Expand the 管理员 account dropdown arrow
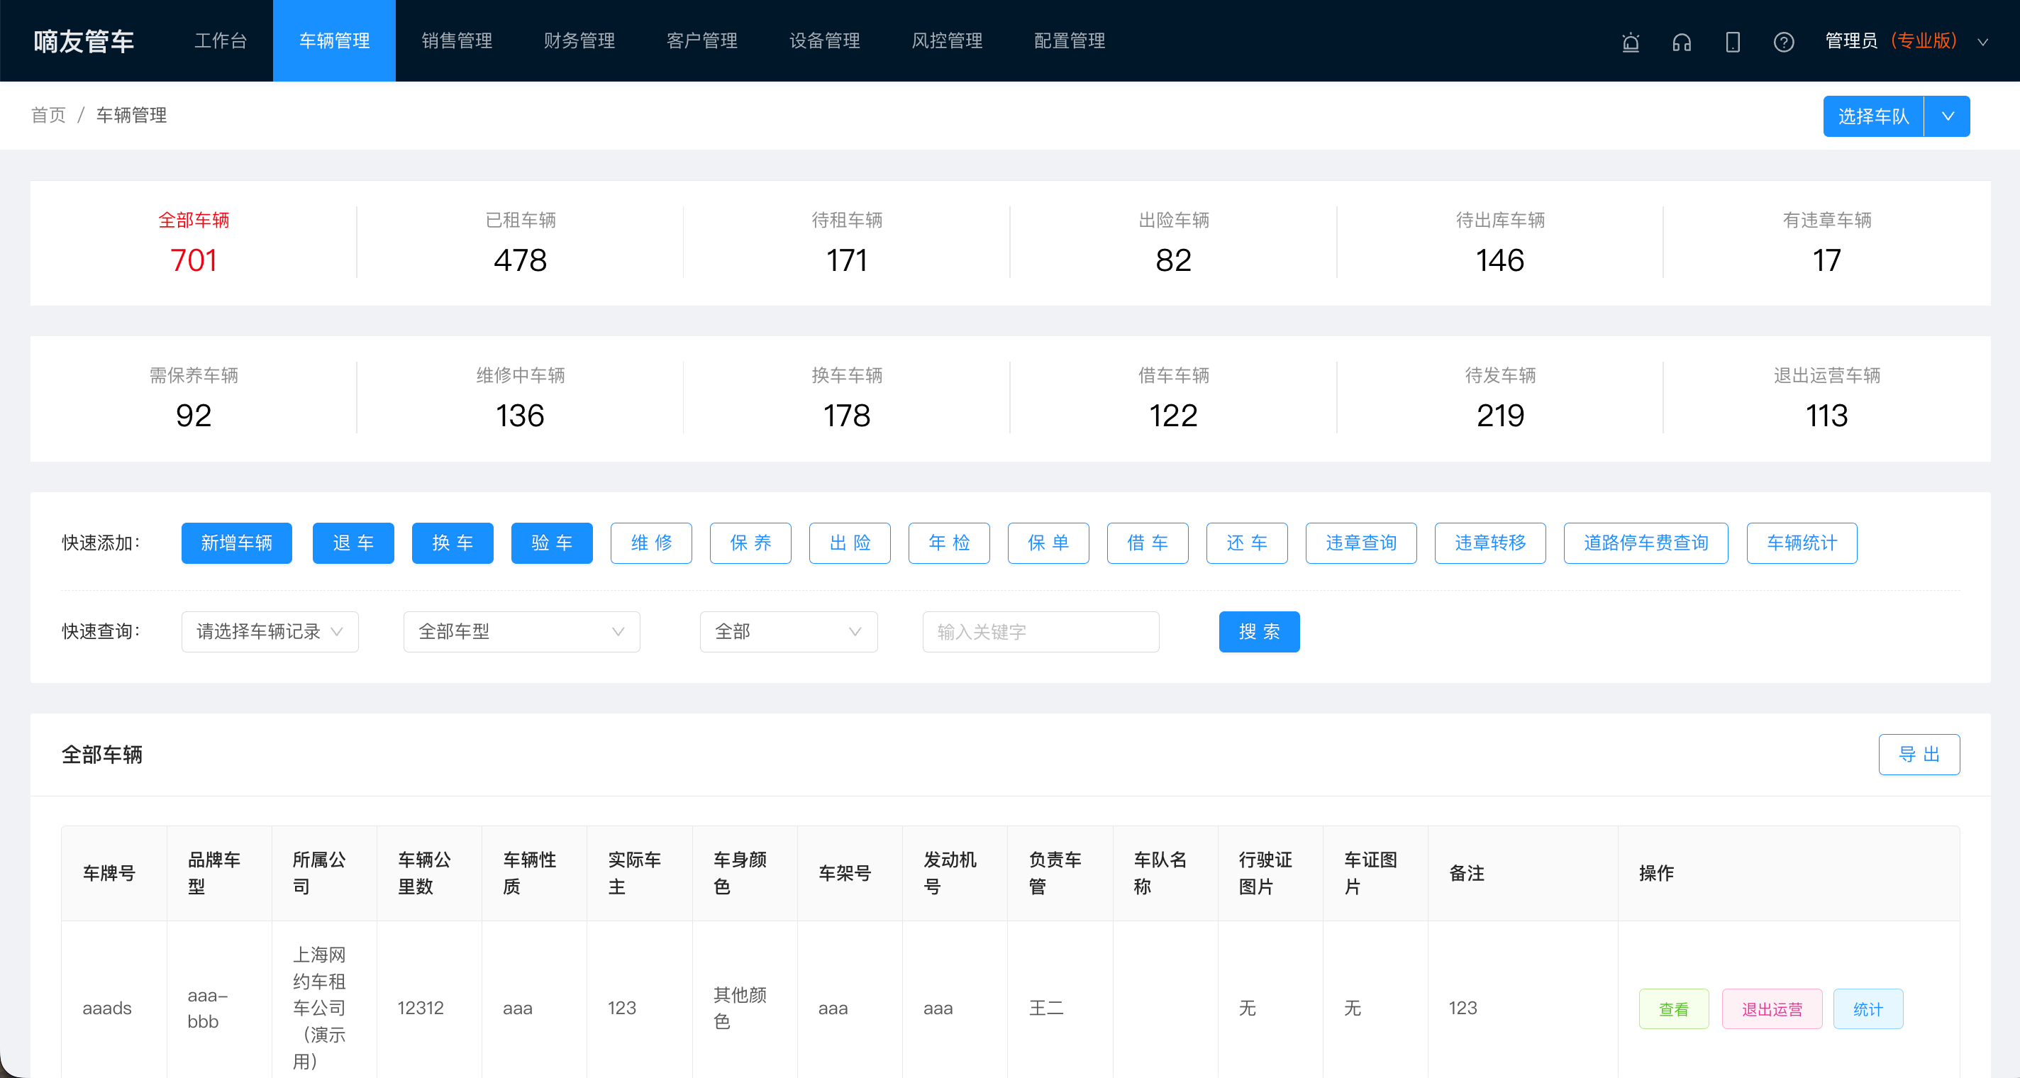This screenshot has height=1078, width=2020. pyautogui.click(x=1982, y=42)
